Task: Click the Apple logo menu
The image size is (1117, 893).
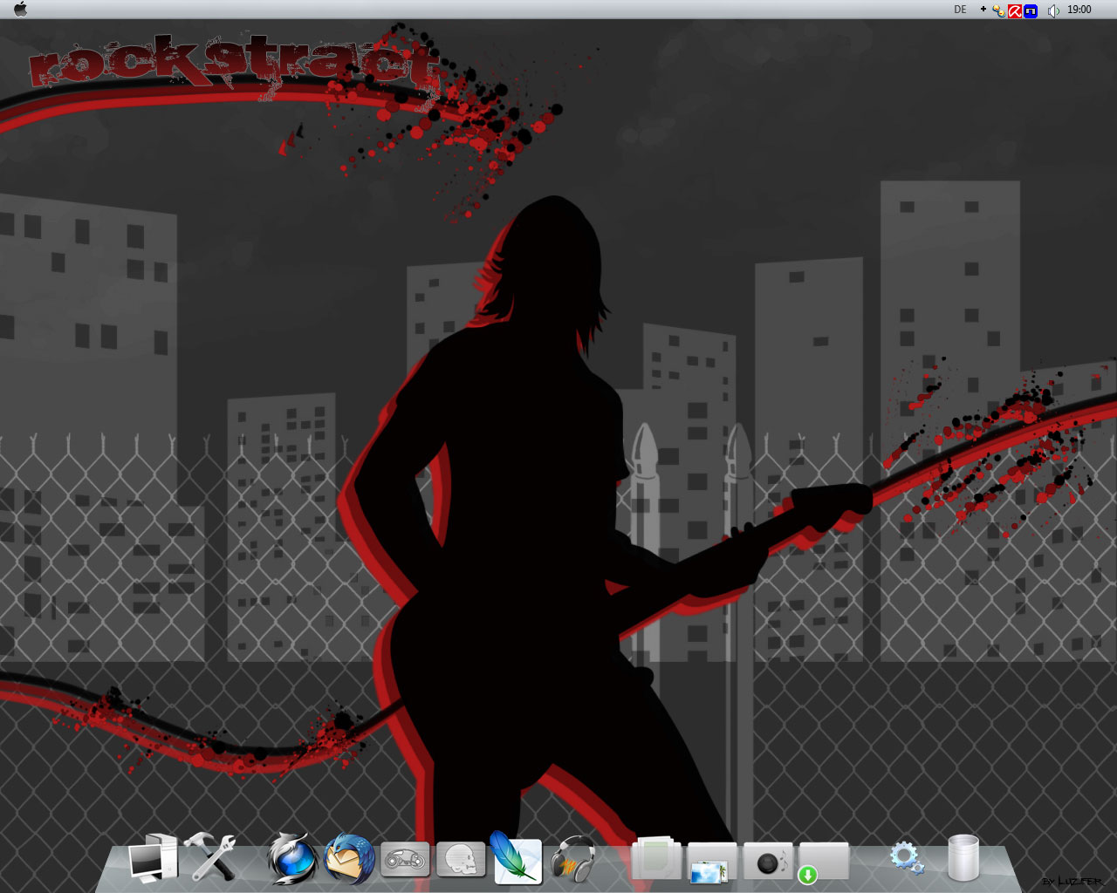Action: [20, 10]
